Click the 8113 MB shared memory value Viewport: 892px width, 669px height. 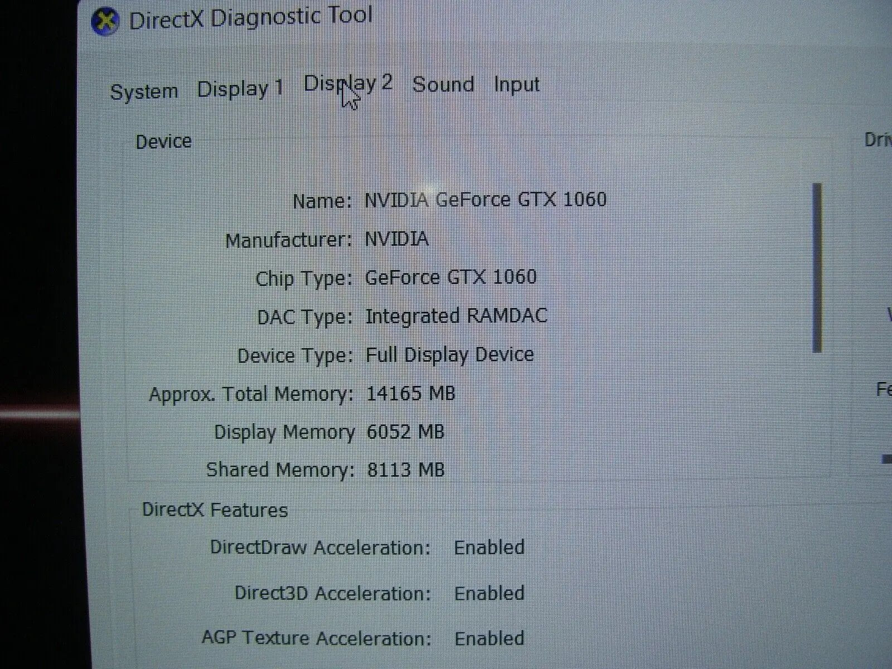coord(405,469)
